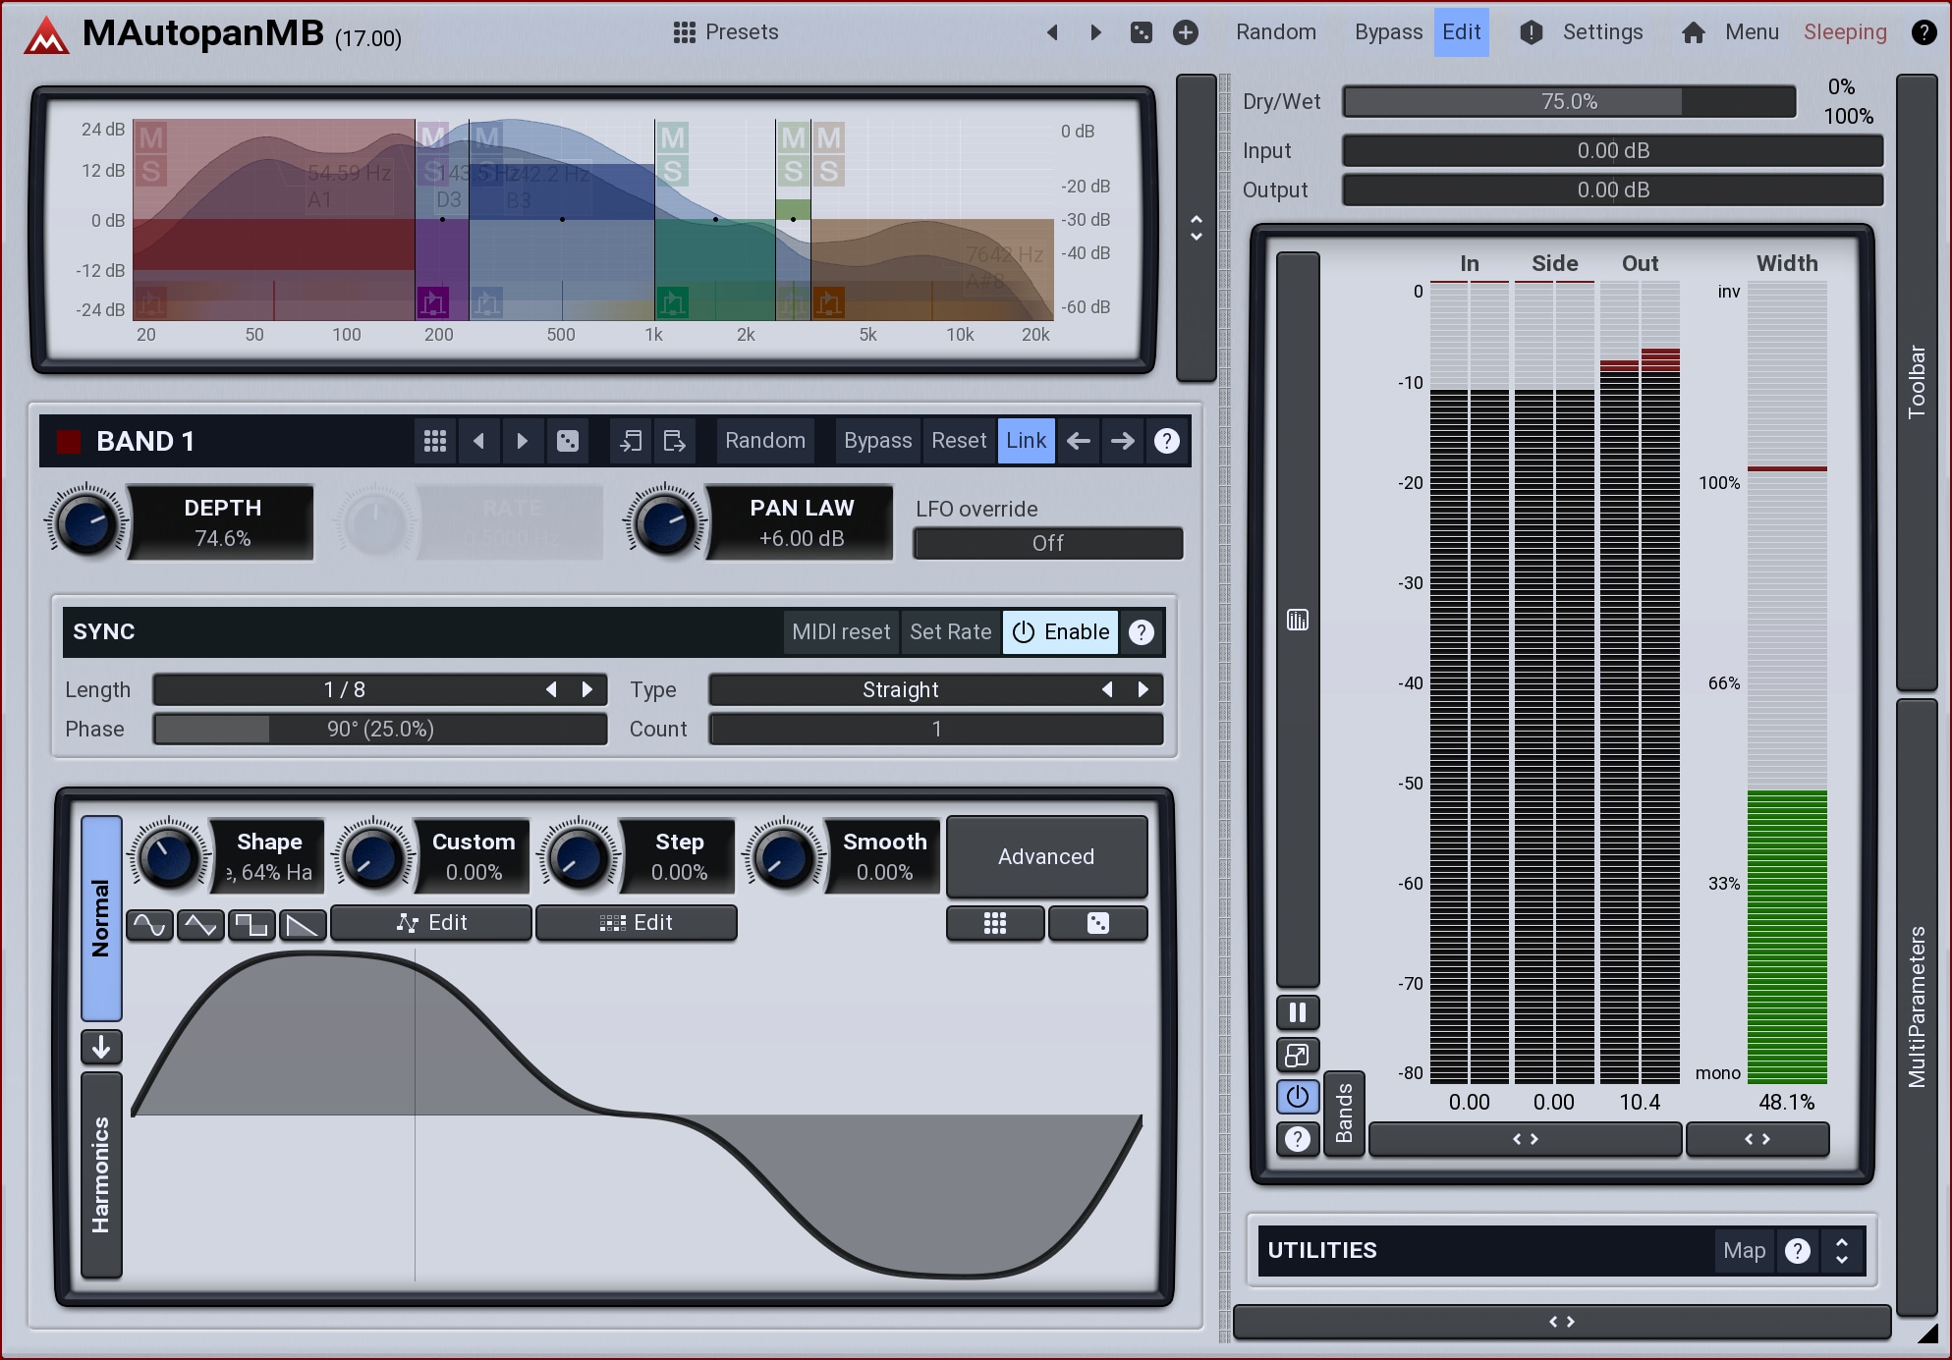1952x1360 pixels.
Task: Select the square wave shape icon
Action: [252, 924]
